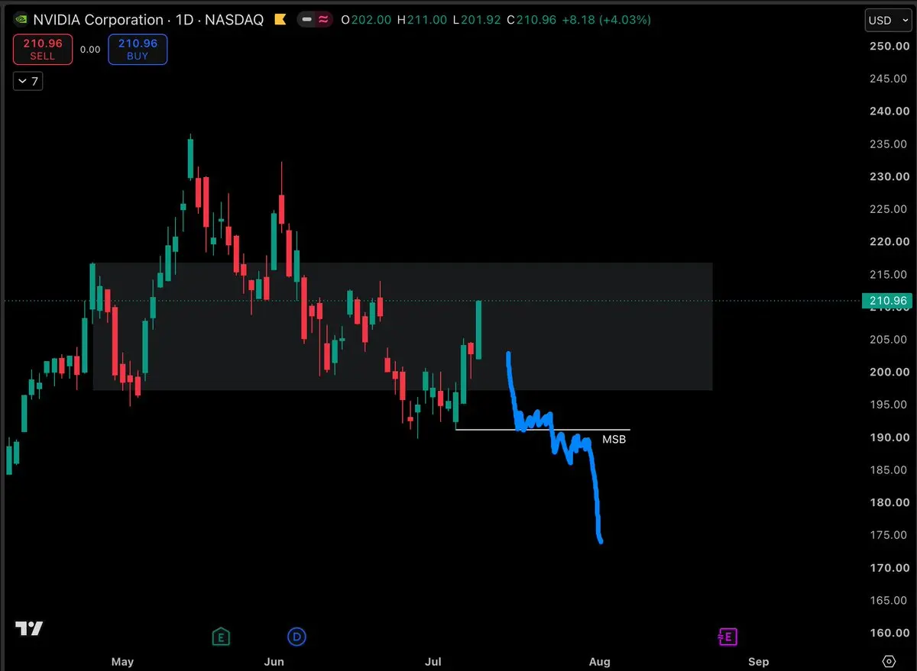917x671 pixels.
Task: Click the pink wavy-lines icon in header pill
Action: 323,20
